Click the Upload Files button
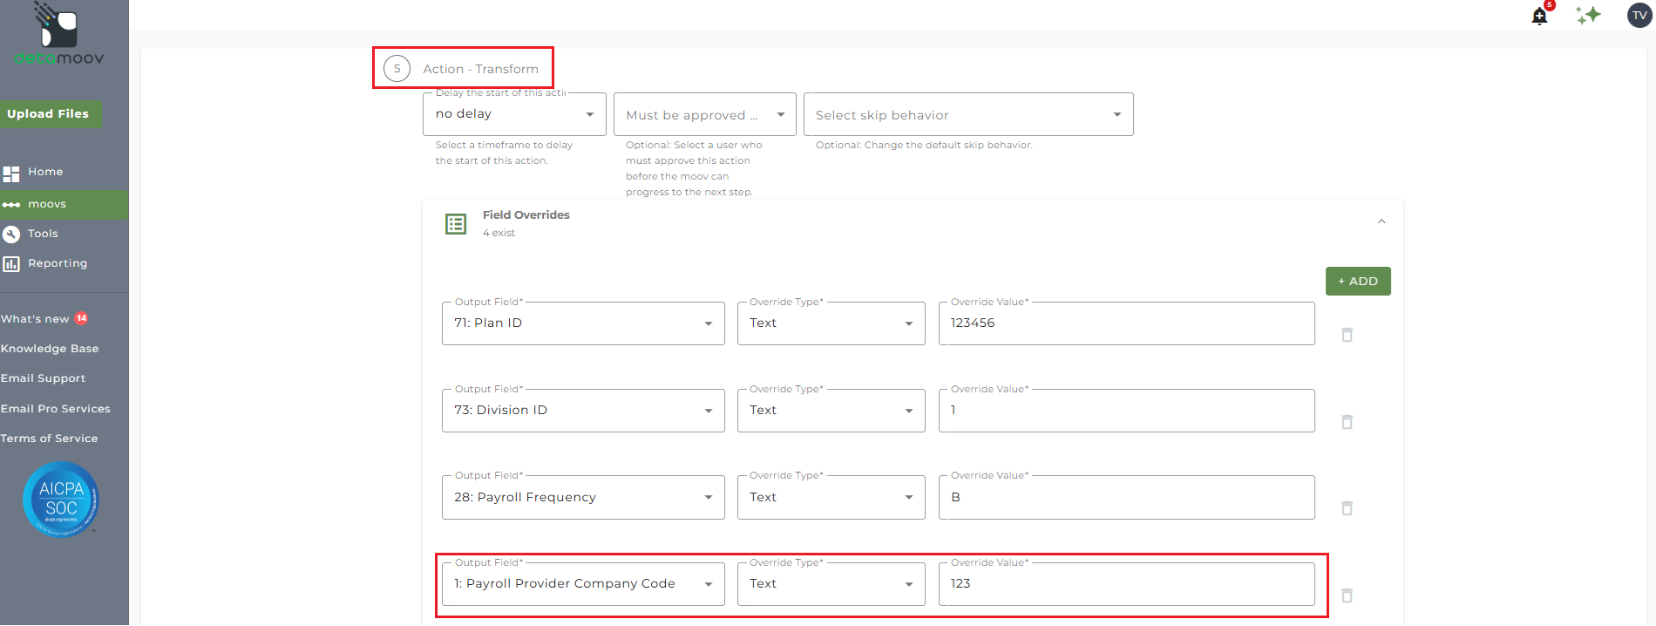The height and width of the screenshot is (626, 1656). tap(49, 114)
